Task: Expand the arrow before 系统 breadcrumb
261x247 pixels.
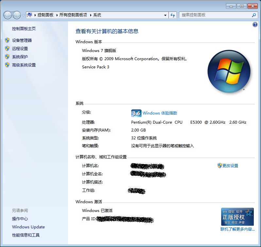Action: (91, 15)
